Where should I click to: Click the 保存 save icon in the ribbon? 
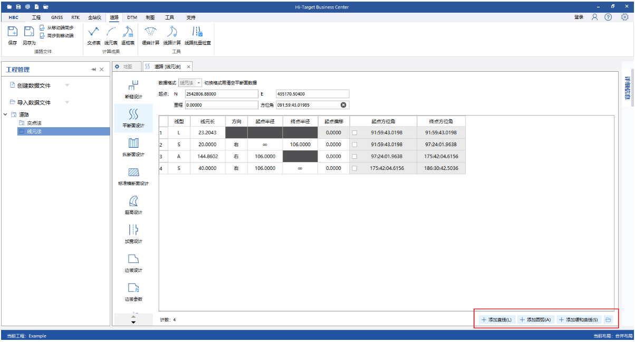pos(13,35)
